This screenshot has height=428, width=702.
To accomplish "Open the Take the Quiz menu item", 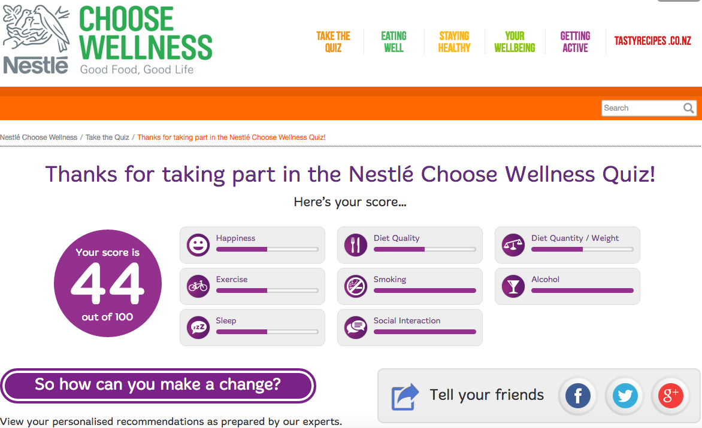I will (334, 42).
